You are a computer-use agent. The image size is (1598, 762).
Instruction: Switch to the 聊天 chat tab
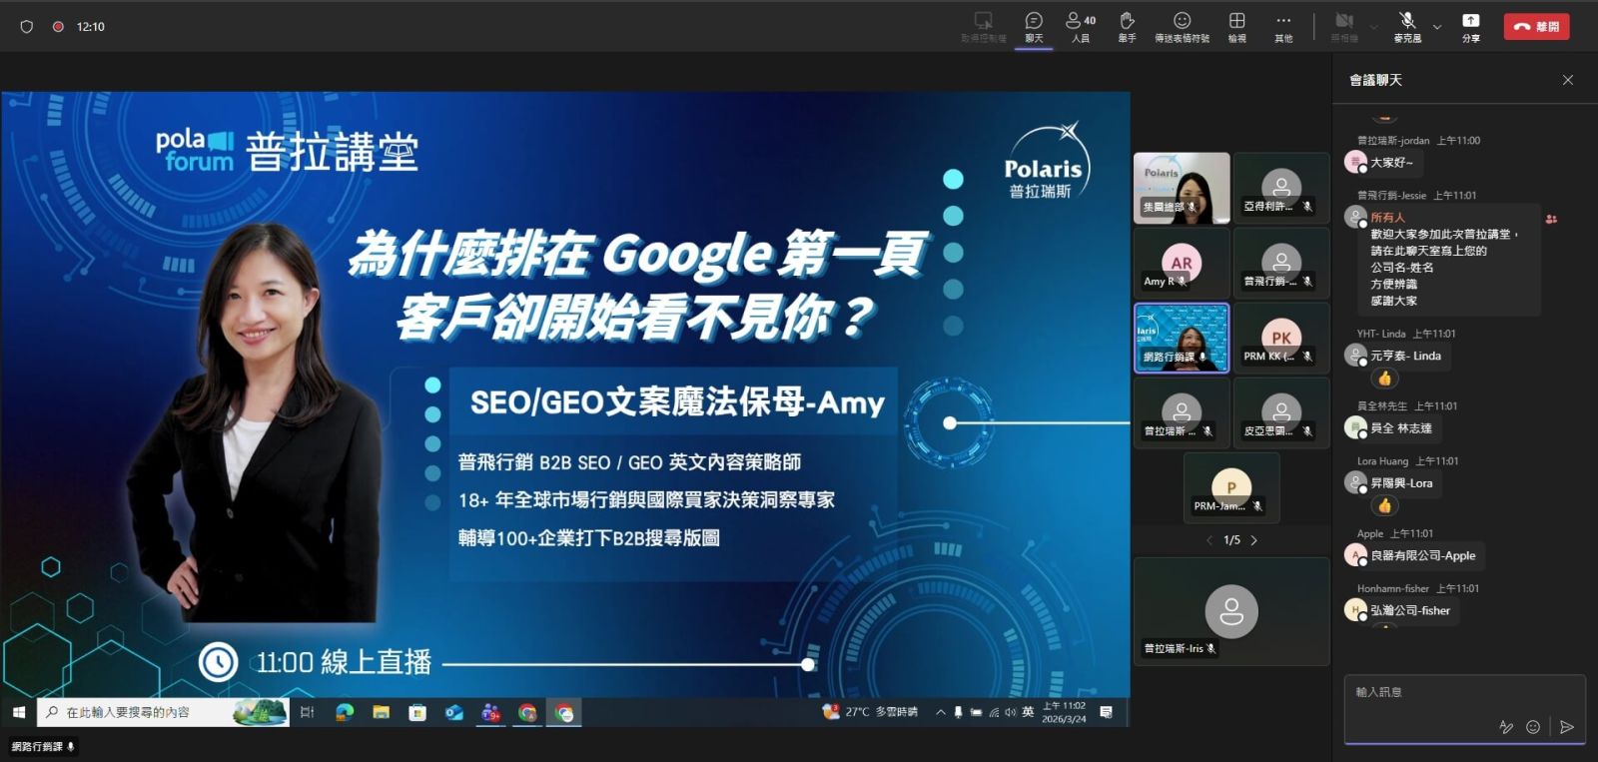(x=1034, y=26)
